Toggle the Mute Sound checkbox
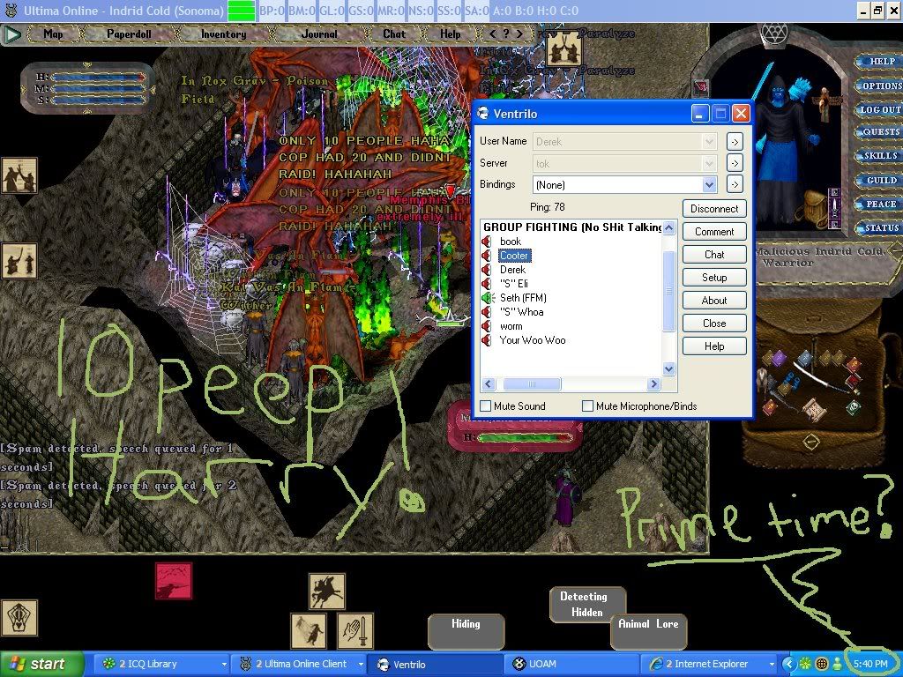This screenshot has height=677, width=903. point(486,405)
